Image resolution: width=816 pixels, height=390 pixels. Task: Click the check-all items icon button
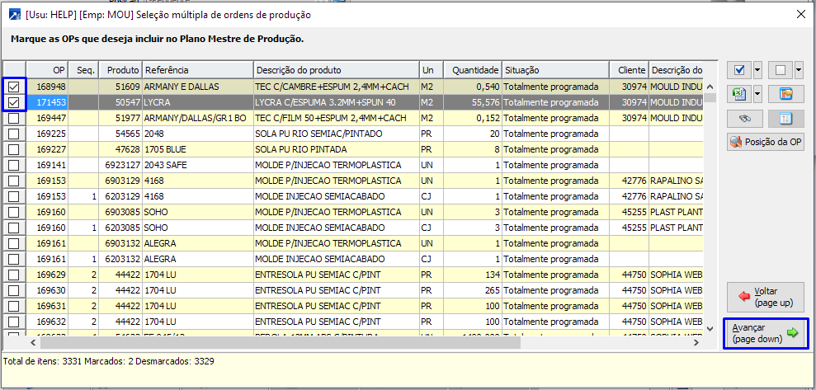click(x=738, y=70)
